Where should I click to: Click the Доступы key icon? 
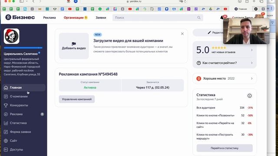coord(6,149)
